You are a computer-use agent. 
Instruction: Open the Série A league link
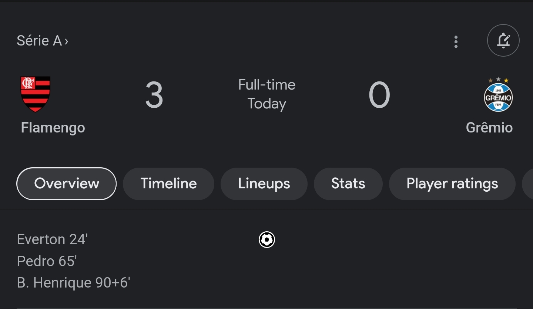(x=39, y=41)
